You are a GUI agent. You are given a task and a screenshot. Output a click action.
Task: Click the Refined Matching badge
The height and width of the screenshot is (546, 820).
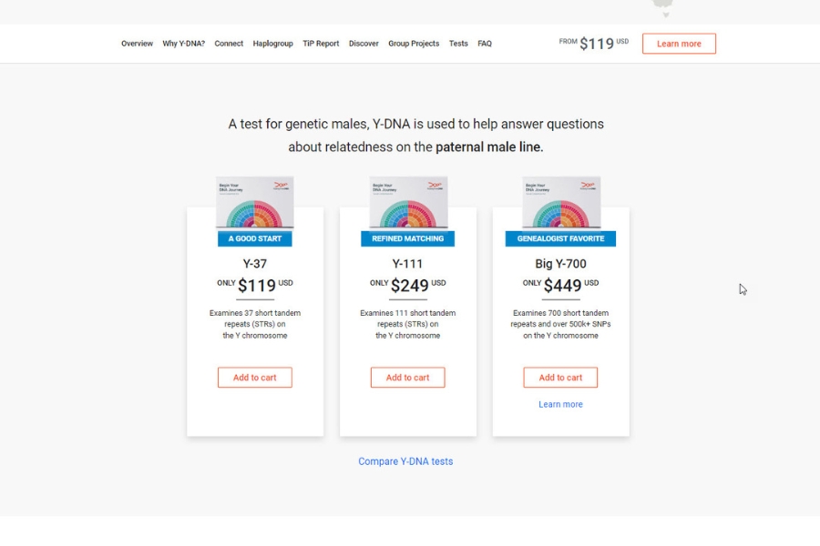point(408,238)
